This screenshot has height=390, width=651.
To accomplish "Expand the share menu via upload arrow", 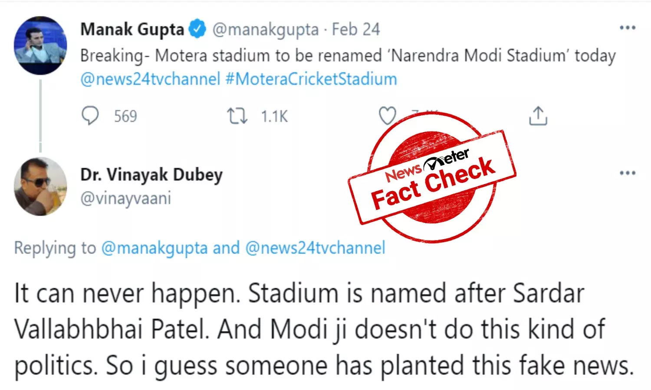I will coord(538,116).
